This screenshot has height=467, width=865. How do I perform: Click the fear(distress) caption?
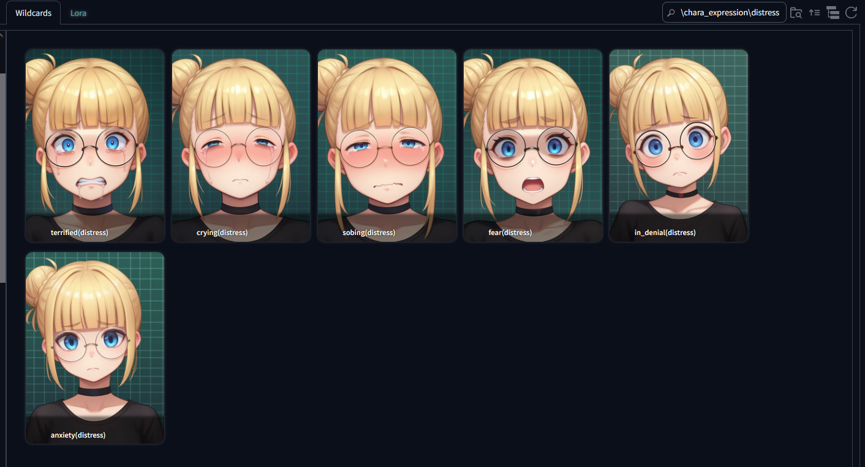[x=510, y=233]
